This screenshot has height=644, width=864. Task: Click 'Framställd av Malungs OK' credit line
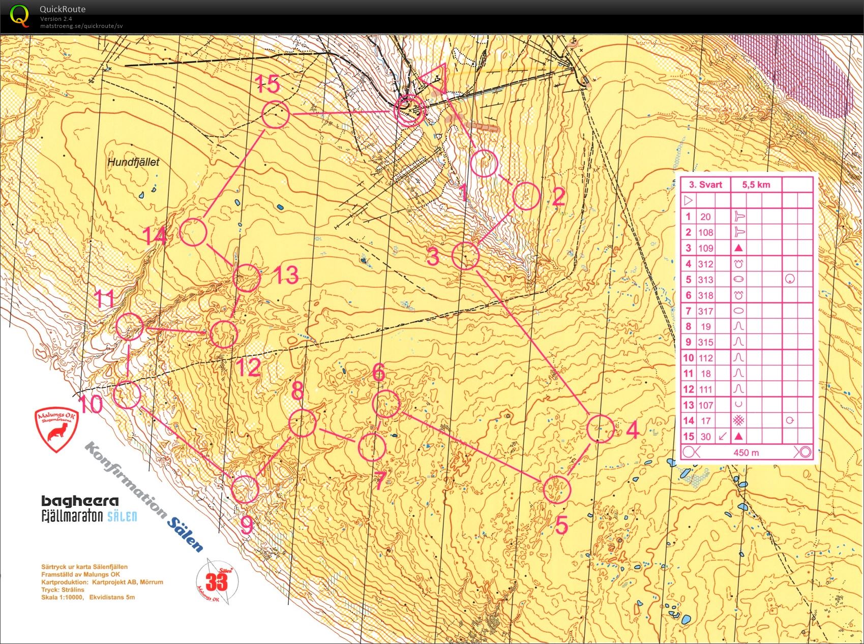[x=80, y=574]
